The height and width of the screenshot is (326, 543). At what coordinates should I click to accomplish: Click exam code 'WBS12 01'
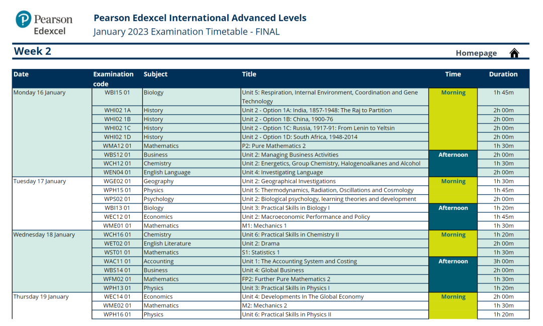click(117, 155)
